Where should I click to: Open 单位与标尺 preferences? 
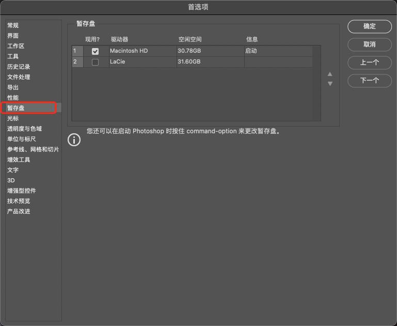click(22, 139)
